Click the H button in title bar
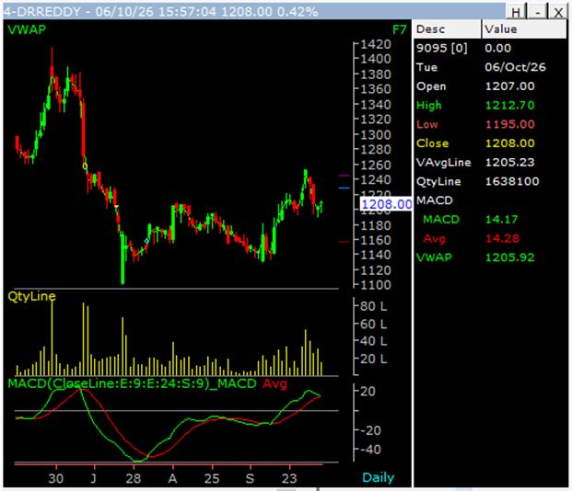The width and height of the screenshot is (572, 491). pos(516,12)
